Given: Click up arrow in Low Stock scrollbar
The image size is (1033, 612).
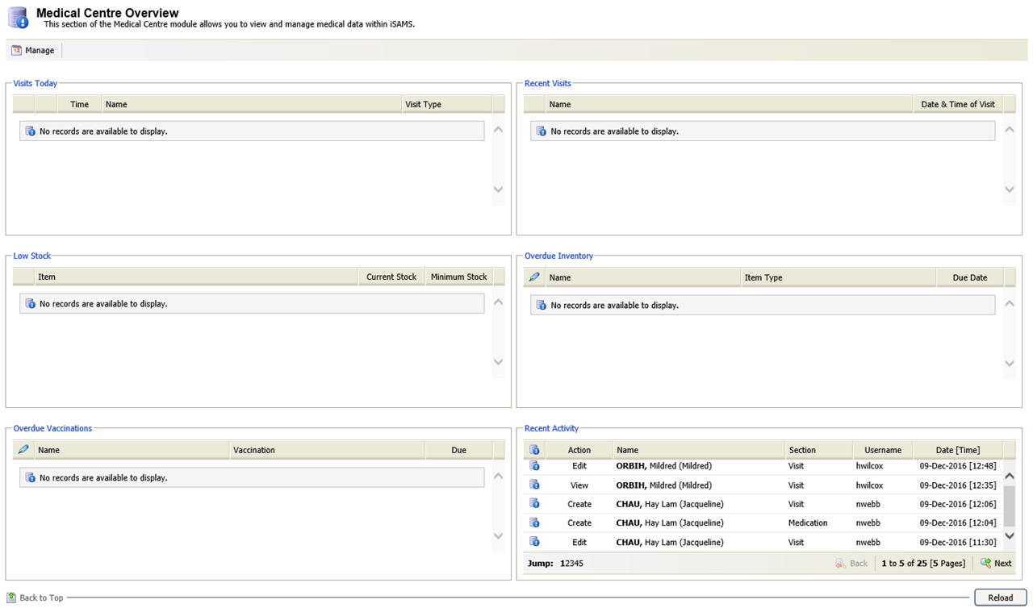Looking at the screenshot, I should (x=498, y=302).
